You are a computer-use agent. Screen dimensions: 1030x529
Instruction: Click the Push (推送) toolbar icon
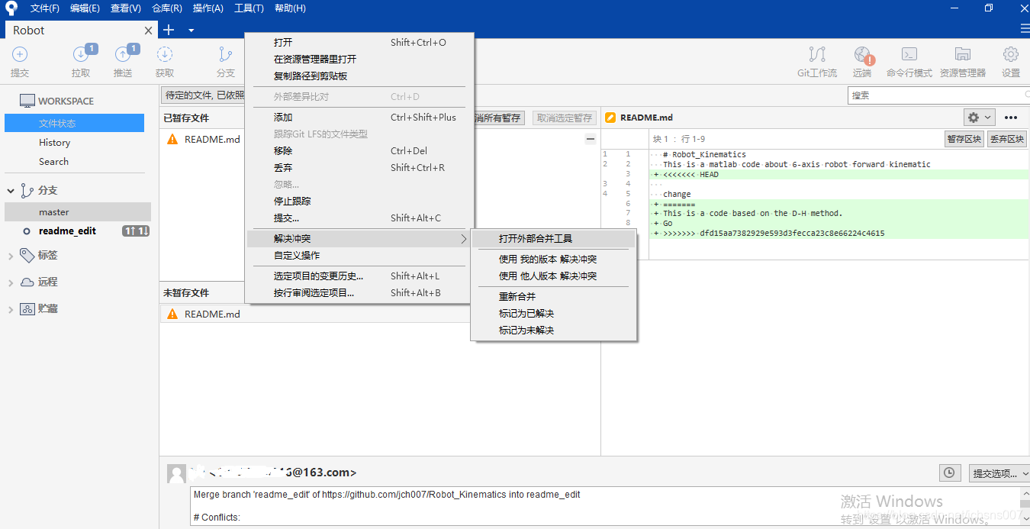pyautogui.click(x=123, y=54)
